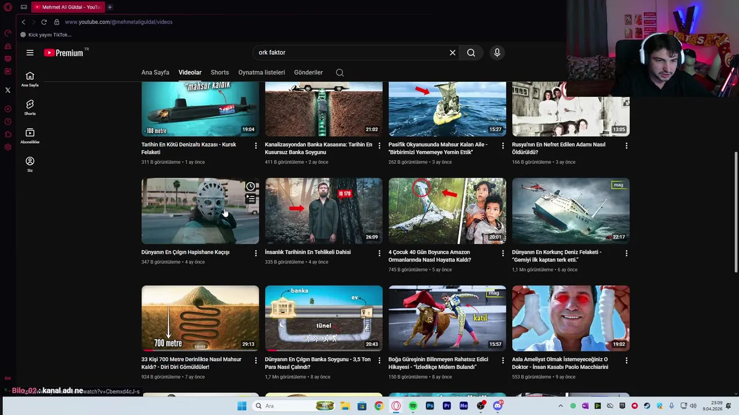739x415 pixels.
Task: Open options for 33 Kişi 700 Metre video
Action: tap(256, 360)
